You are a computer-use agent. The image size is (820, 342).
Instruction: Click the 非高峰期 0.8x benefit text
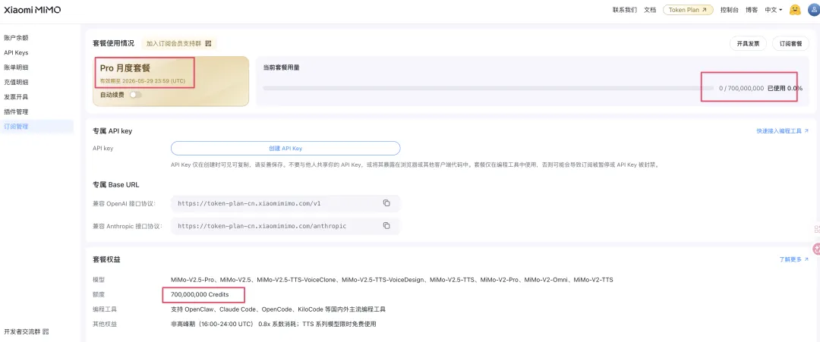point(273,324)
